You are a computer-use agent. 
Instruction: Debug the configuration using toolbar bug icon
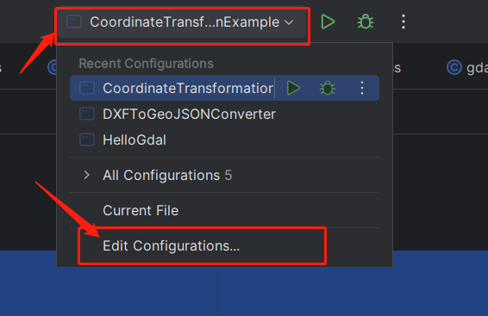click(366, 22)
